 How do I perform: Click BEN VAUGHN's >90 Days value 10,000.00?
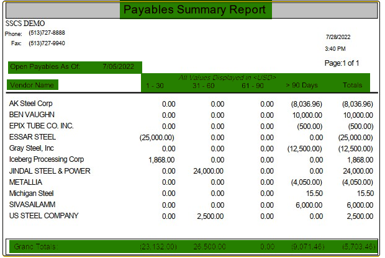coord(307,115)
